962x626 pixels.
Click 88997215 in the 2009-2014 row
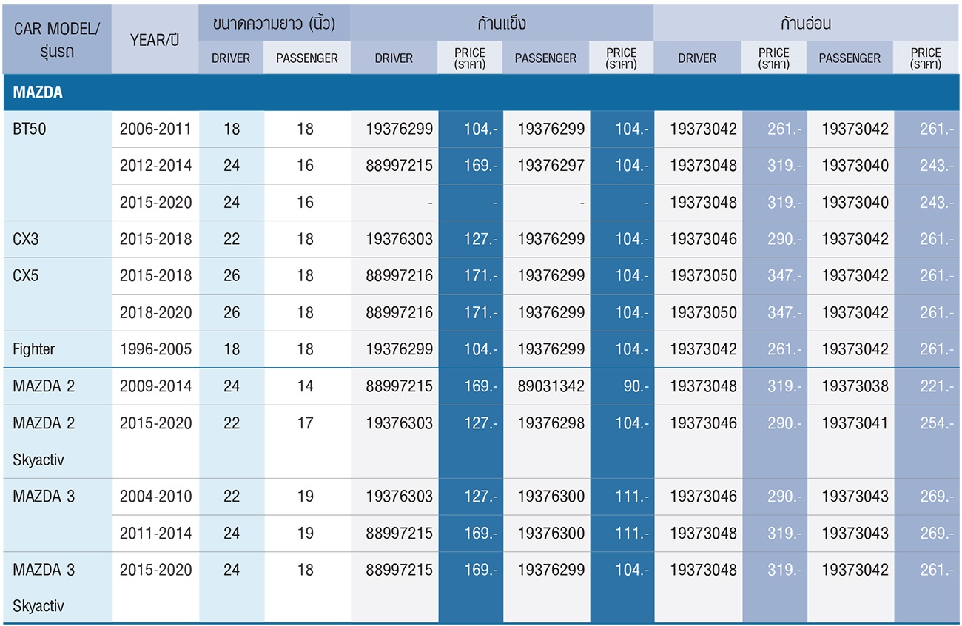pos(400,386)
